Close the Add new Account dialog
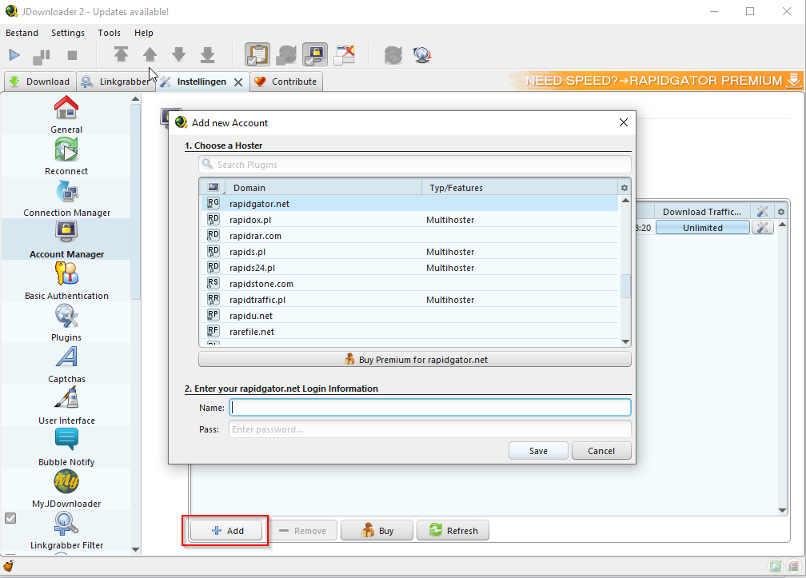Image resolution: width=806 pixels, height=578 pixels. tap(624, 122)
